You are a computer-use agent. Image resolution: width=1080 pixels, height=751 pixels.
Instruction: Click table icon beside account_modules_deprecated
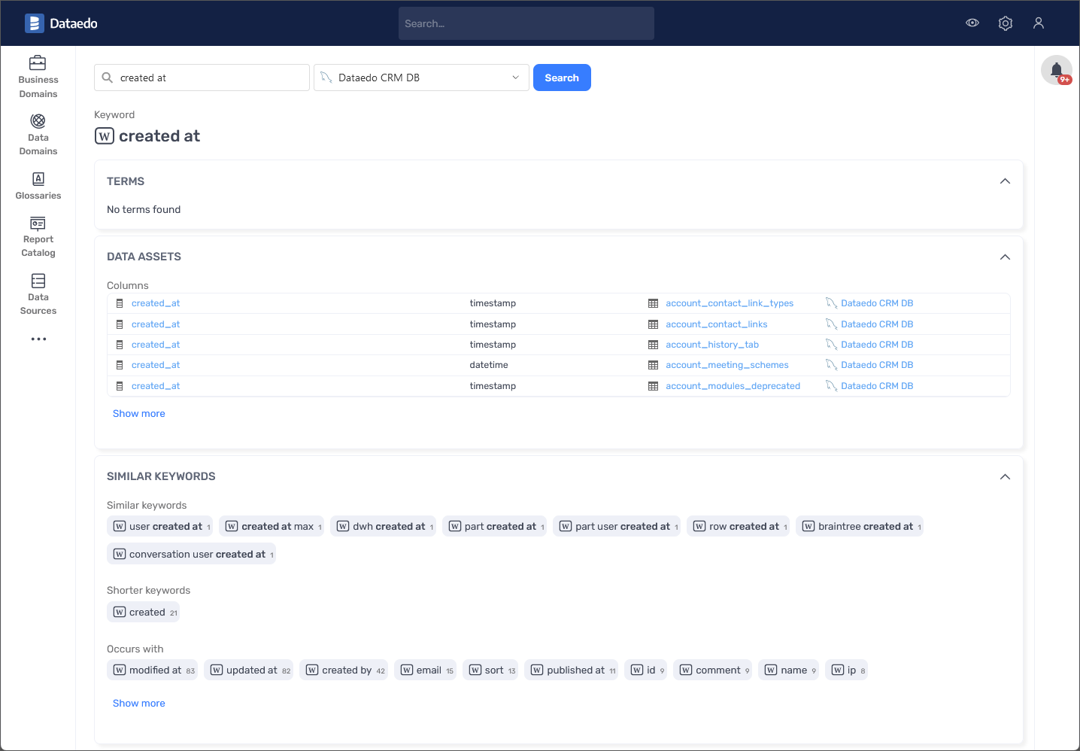pos(653,386)
